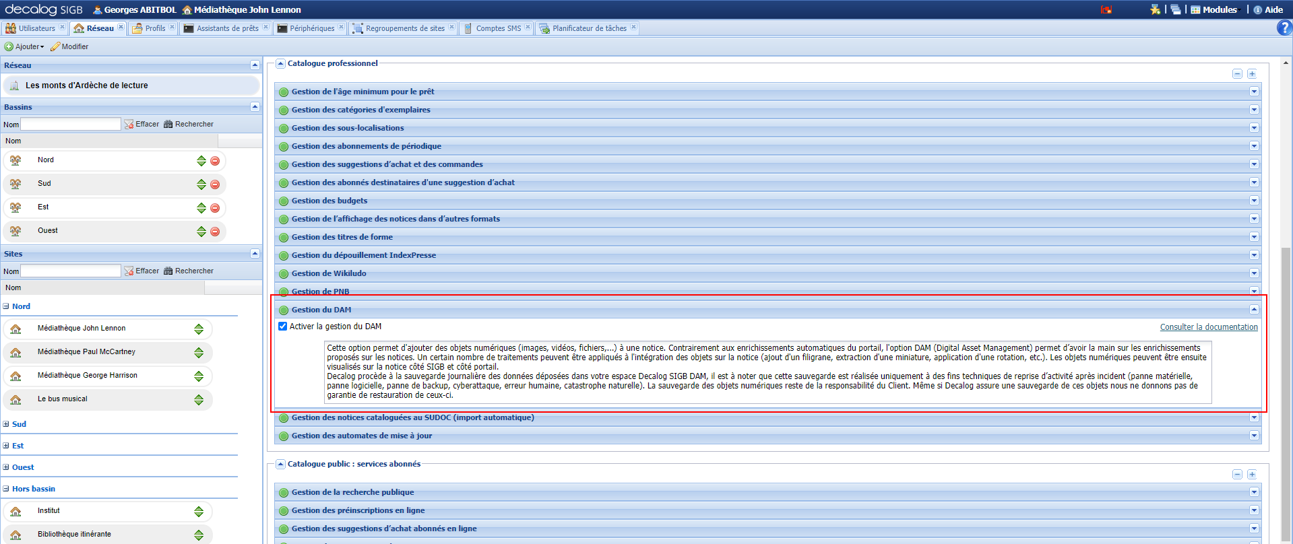This screenshot has height=544, width=1293.
Task: Click Rechercher in the Bassins search
Action: click(x=189, y=124)
